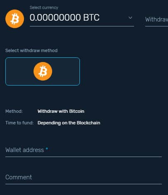
Task: Focus the Wallet address input field
Action: coord(84,150)
